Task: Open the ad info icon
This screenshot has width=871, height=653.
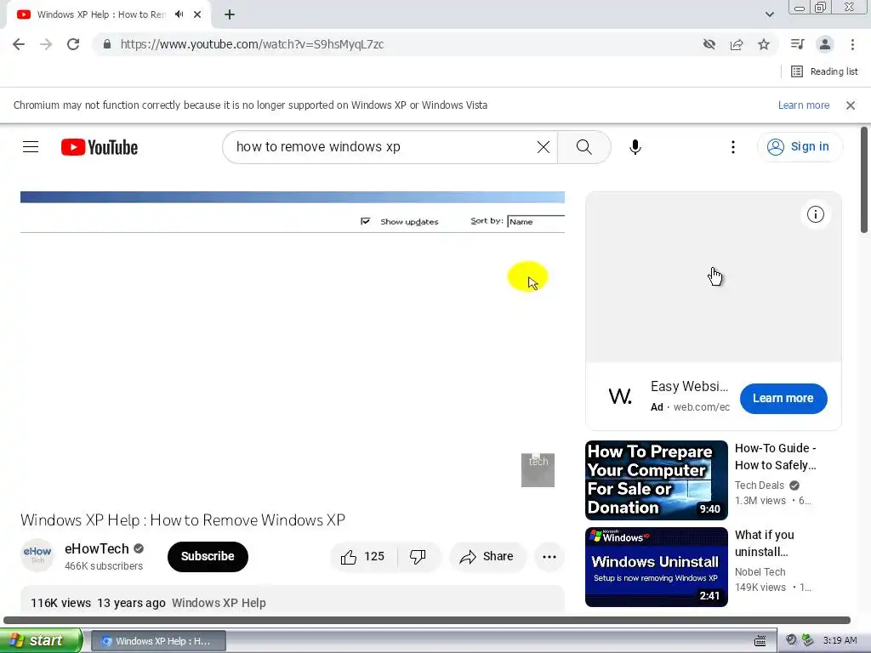Action: [x=815, y=214]
